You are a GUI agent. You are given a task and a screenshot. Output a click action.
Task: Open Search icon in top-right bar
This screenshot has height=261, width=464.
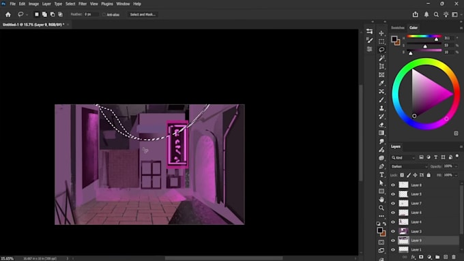tap(436, 14)
